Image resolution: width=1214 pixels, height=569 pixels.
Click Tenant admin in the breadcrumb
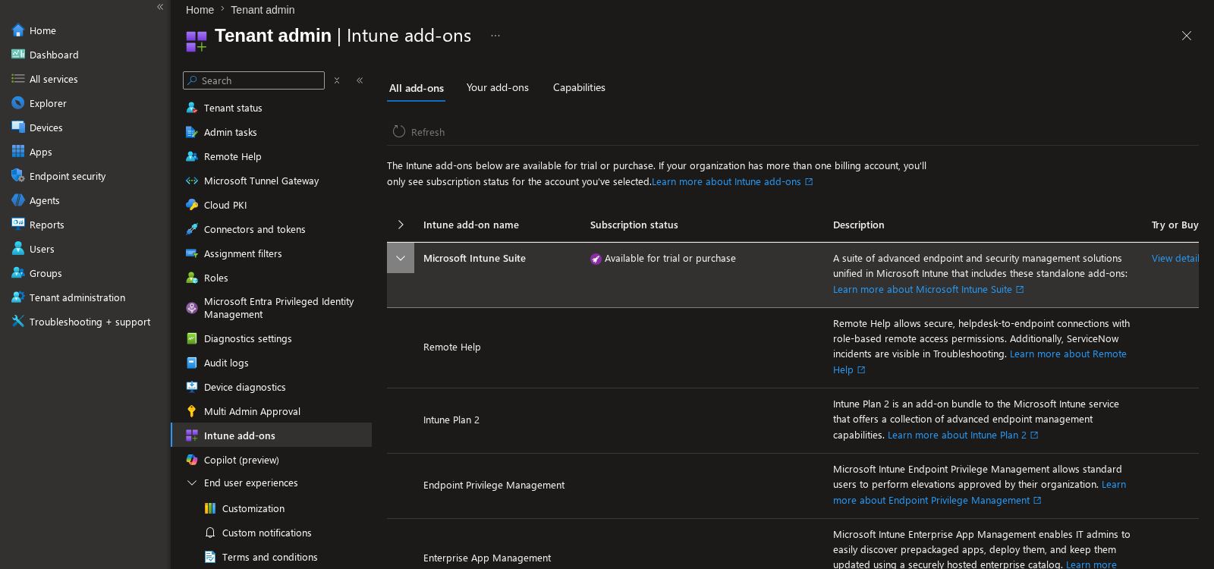coord(263,10)
